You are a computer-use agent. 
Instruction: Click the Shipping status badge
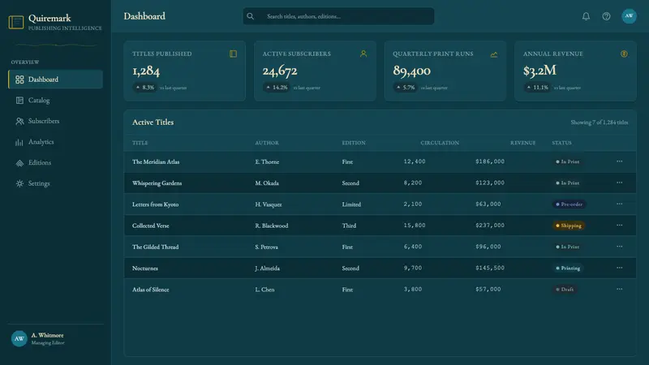[569, 225]
